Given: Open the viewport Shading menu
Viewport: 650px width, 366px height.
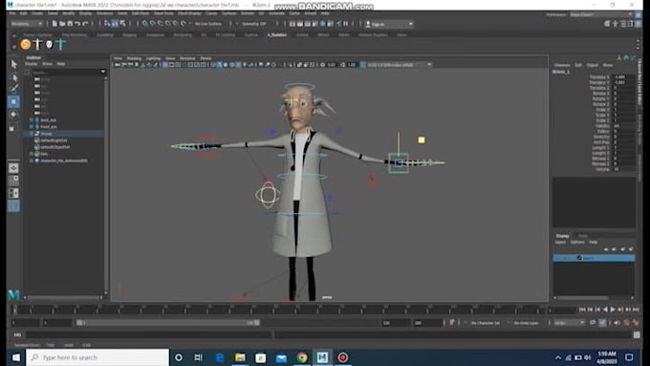Looking at the screenshot, I should click(x=134, y=58).
